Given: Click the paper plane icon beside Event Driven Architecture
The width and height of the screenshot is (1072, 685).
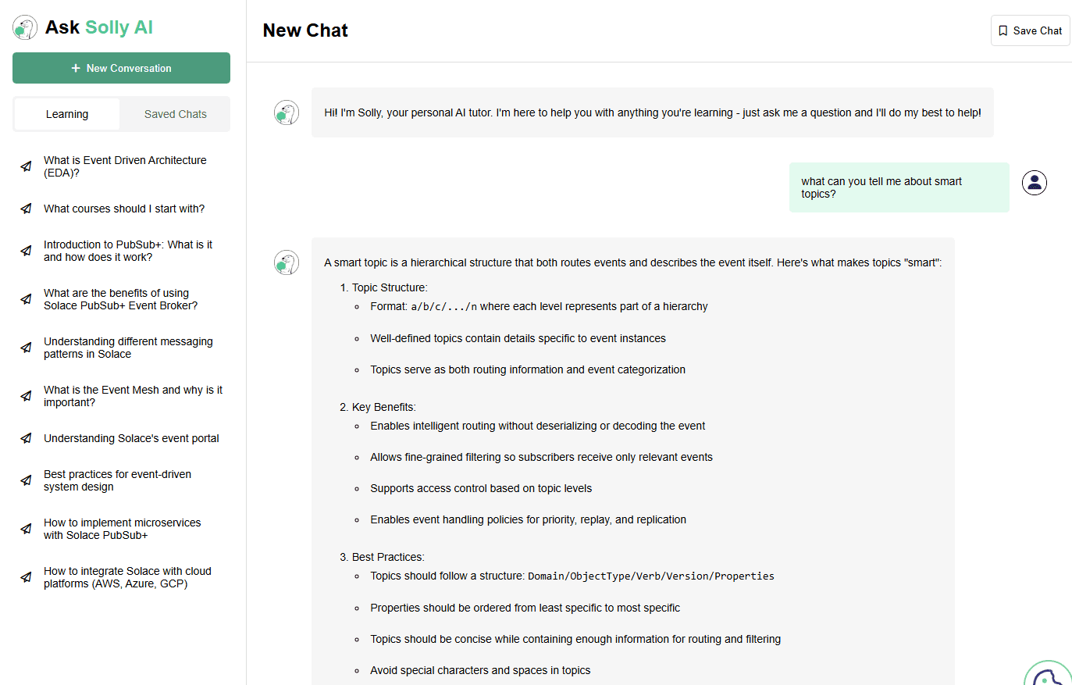Looking at the screenshot, I should click(x=26, y=166).
